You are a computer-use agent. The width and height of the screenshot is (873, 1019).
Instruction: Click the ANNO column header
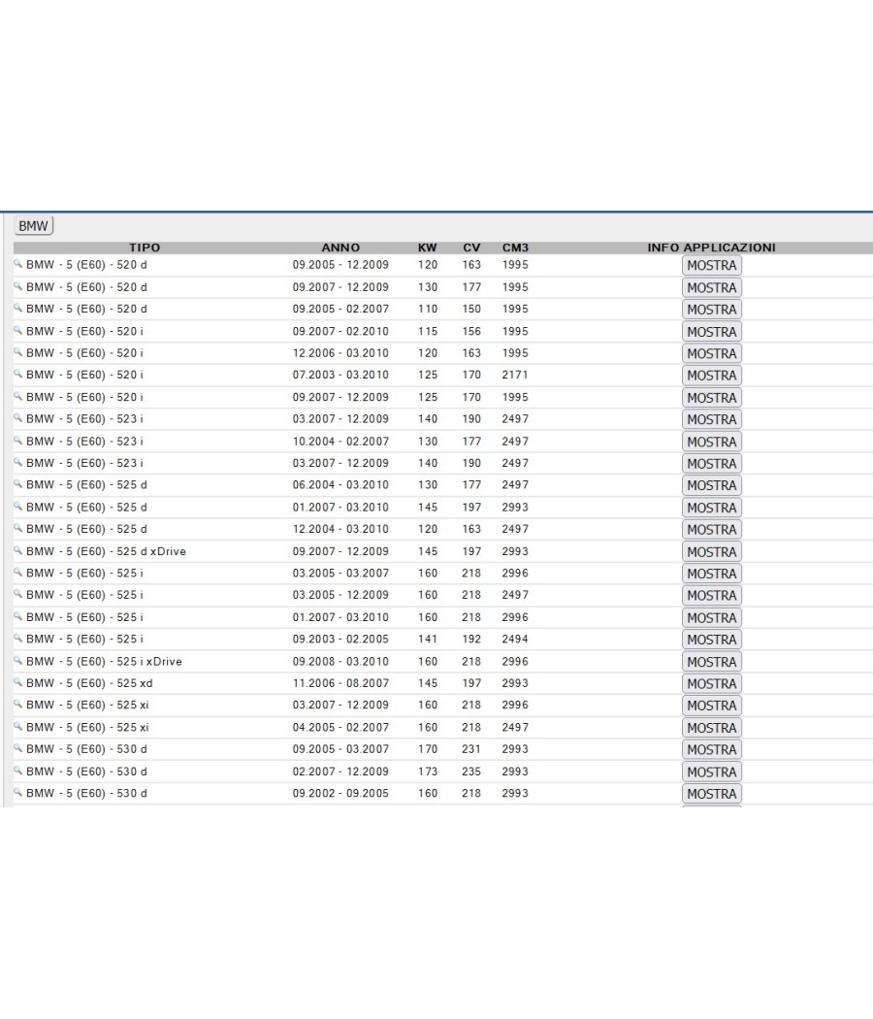coord(340,247)
